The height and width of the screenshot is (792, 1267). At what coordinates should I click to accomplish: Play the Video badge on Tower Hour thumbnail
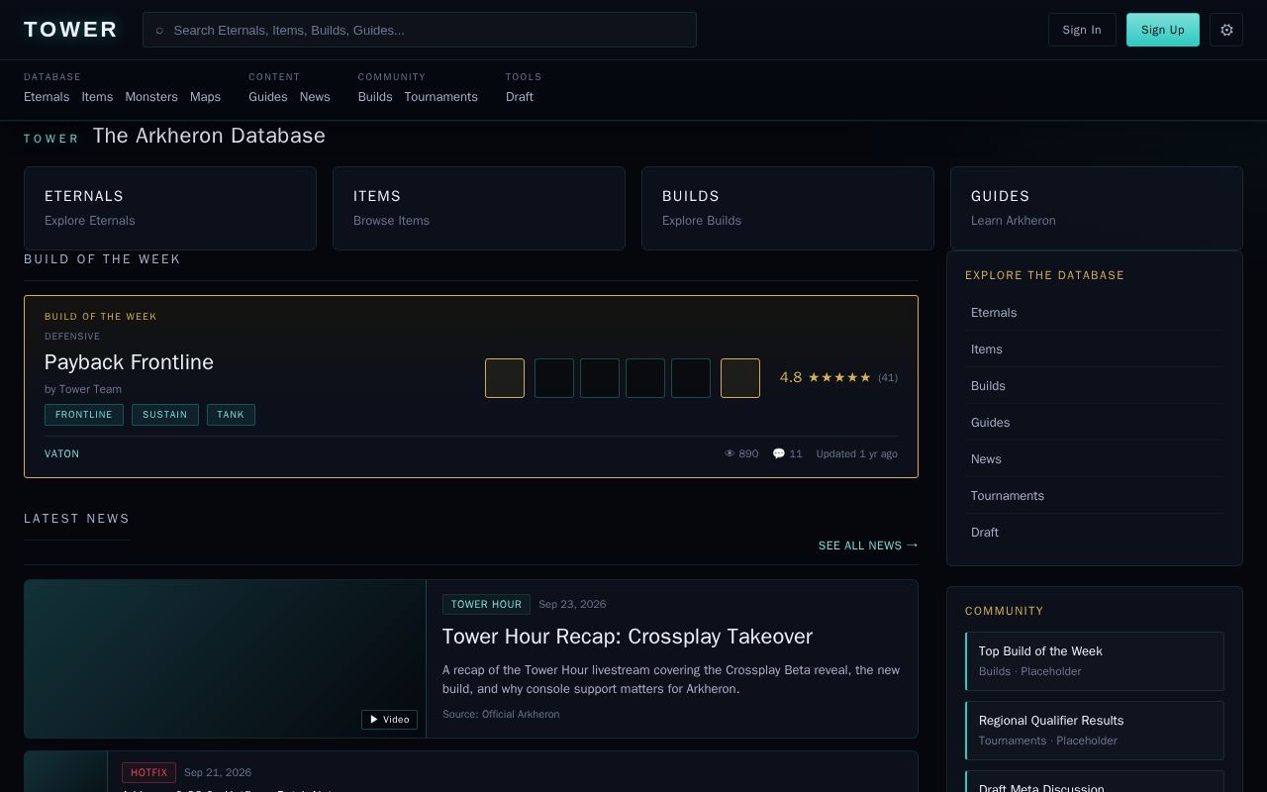click(389, 720)
